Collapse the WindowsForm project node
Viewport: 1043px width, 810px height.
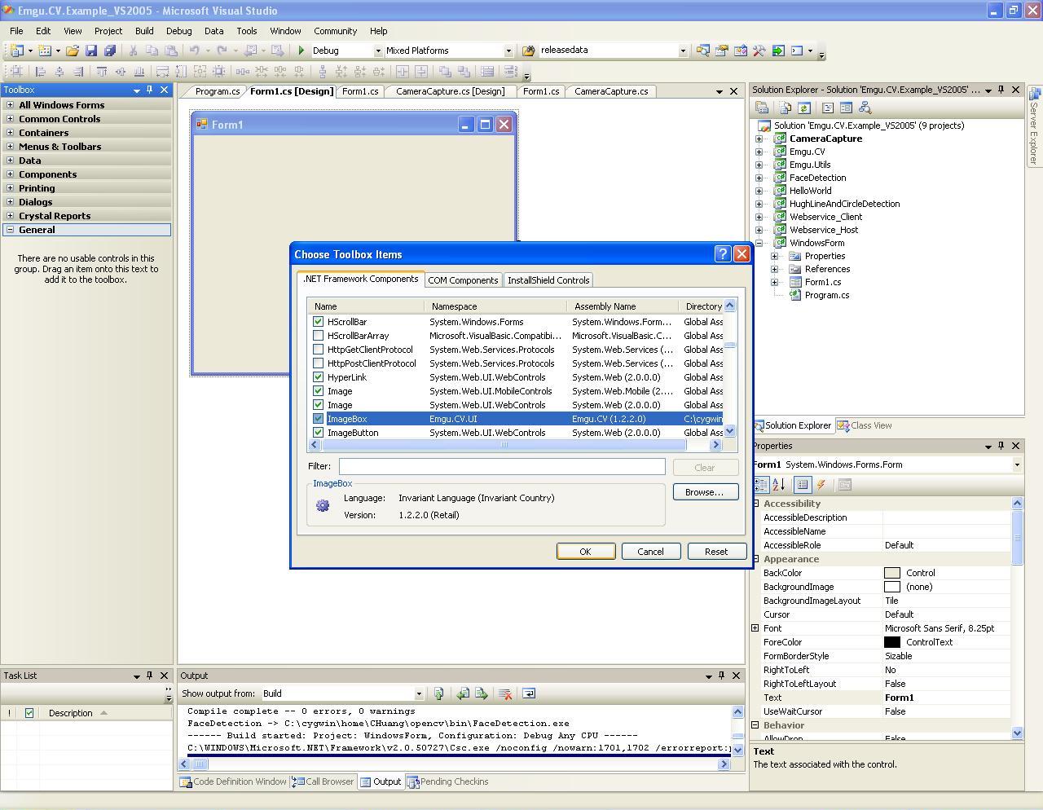[x=759, y=243]
